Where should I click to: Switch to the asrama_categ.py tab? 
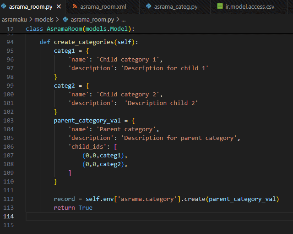pyautogui.click(x=175, y=7)
